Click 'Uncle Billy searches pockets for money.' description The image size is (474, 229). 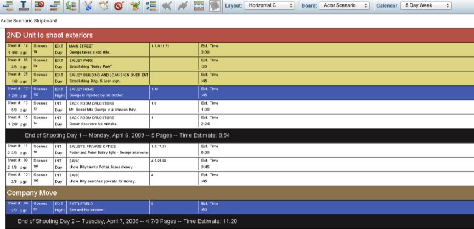click(102, 181)
